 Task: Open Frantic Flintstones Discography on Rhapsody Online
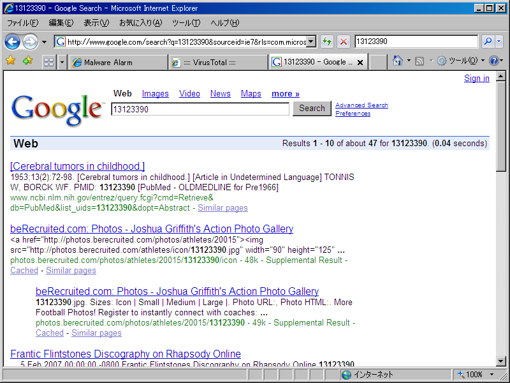[126, 354]
